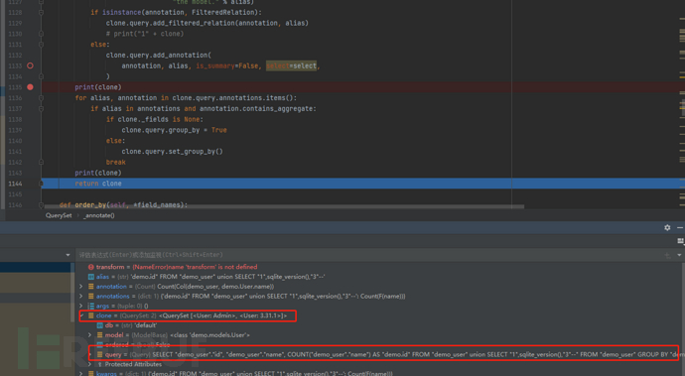Click the fold marker on line 1131
This screenshot has height=376, width=685.
click(x=41, y=44)
